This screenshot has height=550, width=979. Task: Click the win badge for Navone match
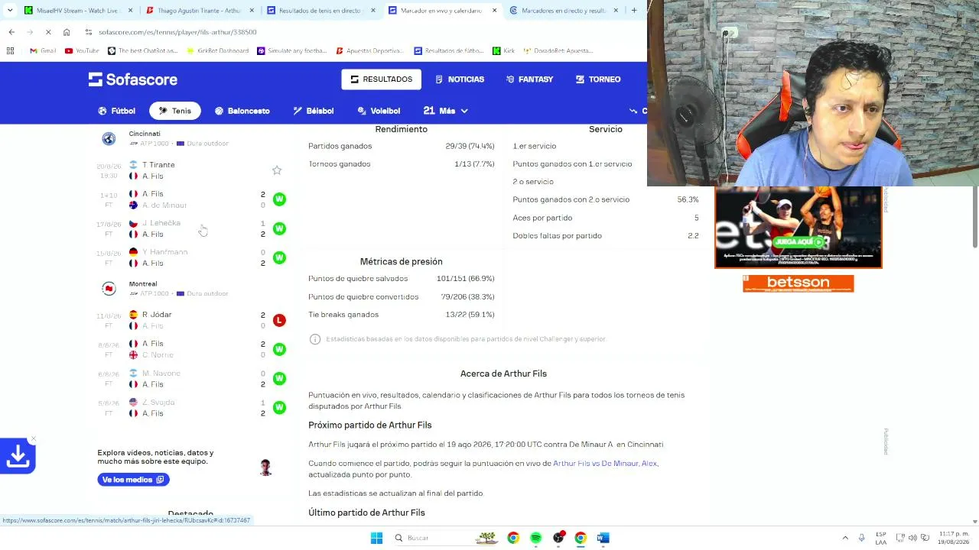279,378
